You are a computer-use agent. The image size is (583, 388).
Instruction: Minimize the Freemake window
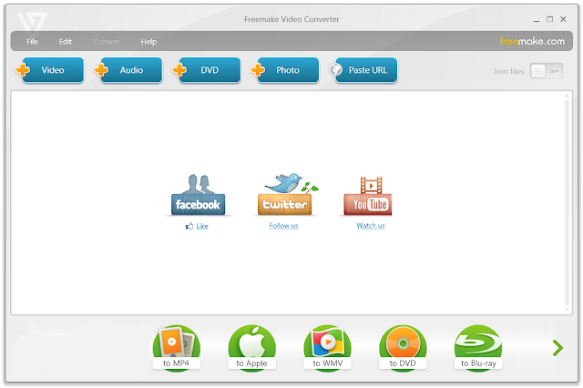click(537, 20)
